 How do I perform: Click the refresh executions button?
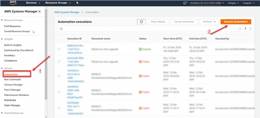[141, 22]
